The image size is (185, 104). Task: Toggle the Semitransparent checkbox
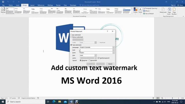99,58
